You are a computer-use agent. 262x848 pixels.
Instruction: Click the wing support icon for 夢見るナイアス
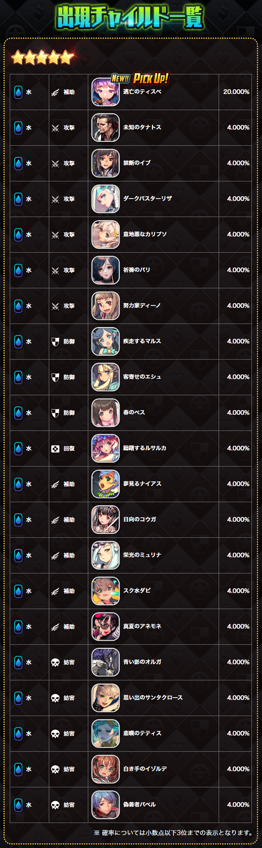click(55, 484)
